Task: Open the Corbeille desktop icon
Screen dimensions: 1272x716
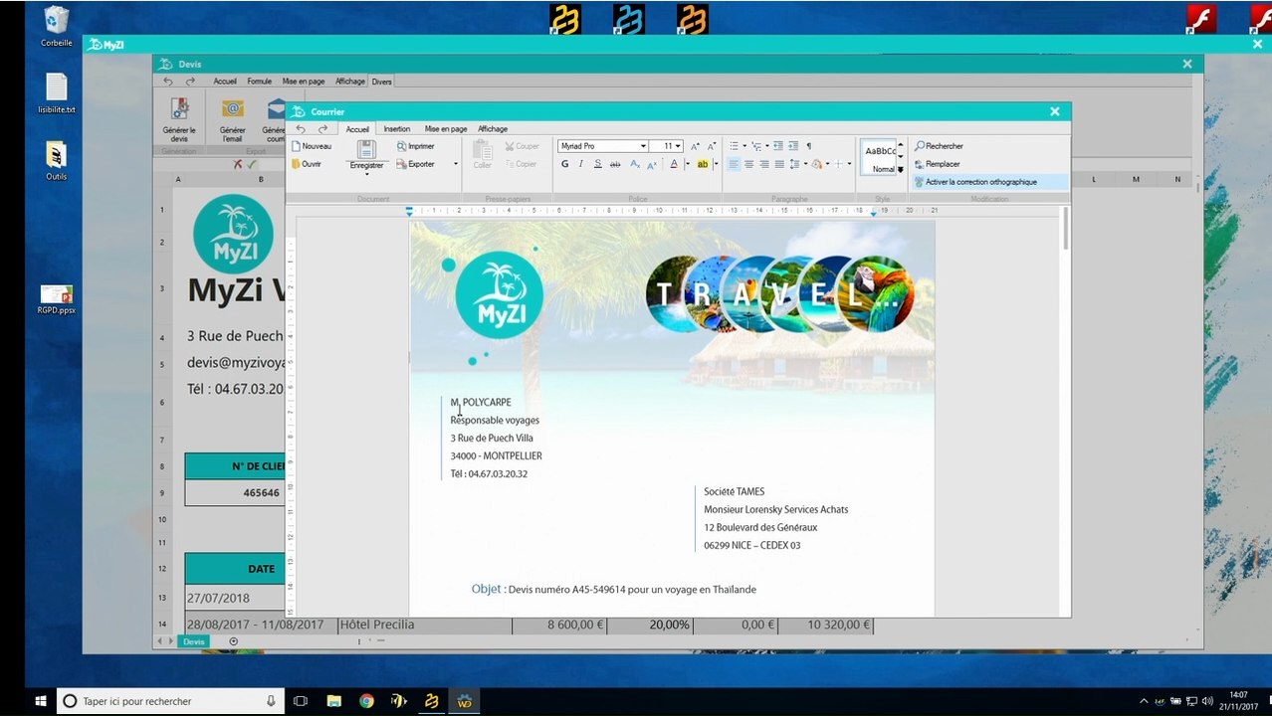Action: (57, 27)
